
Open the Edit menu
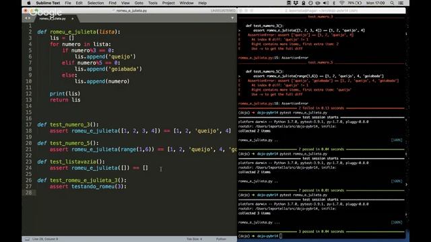pyautogui.click(x=79, y=3)
